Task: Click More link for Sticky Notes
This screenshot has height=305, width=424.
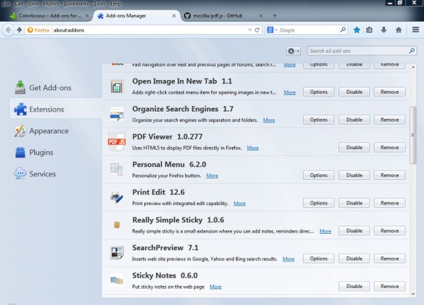Action: tap(215, 287)
